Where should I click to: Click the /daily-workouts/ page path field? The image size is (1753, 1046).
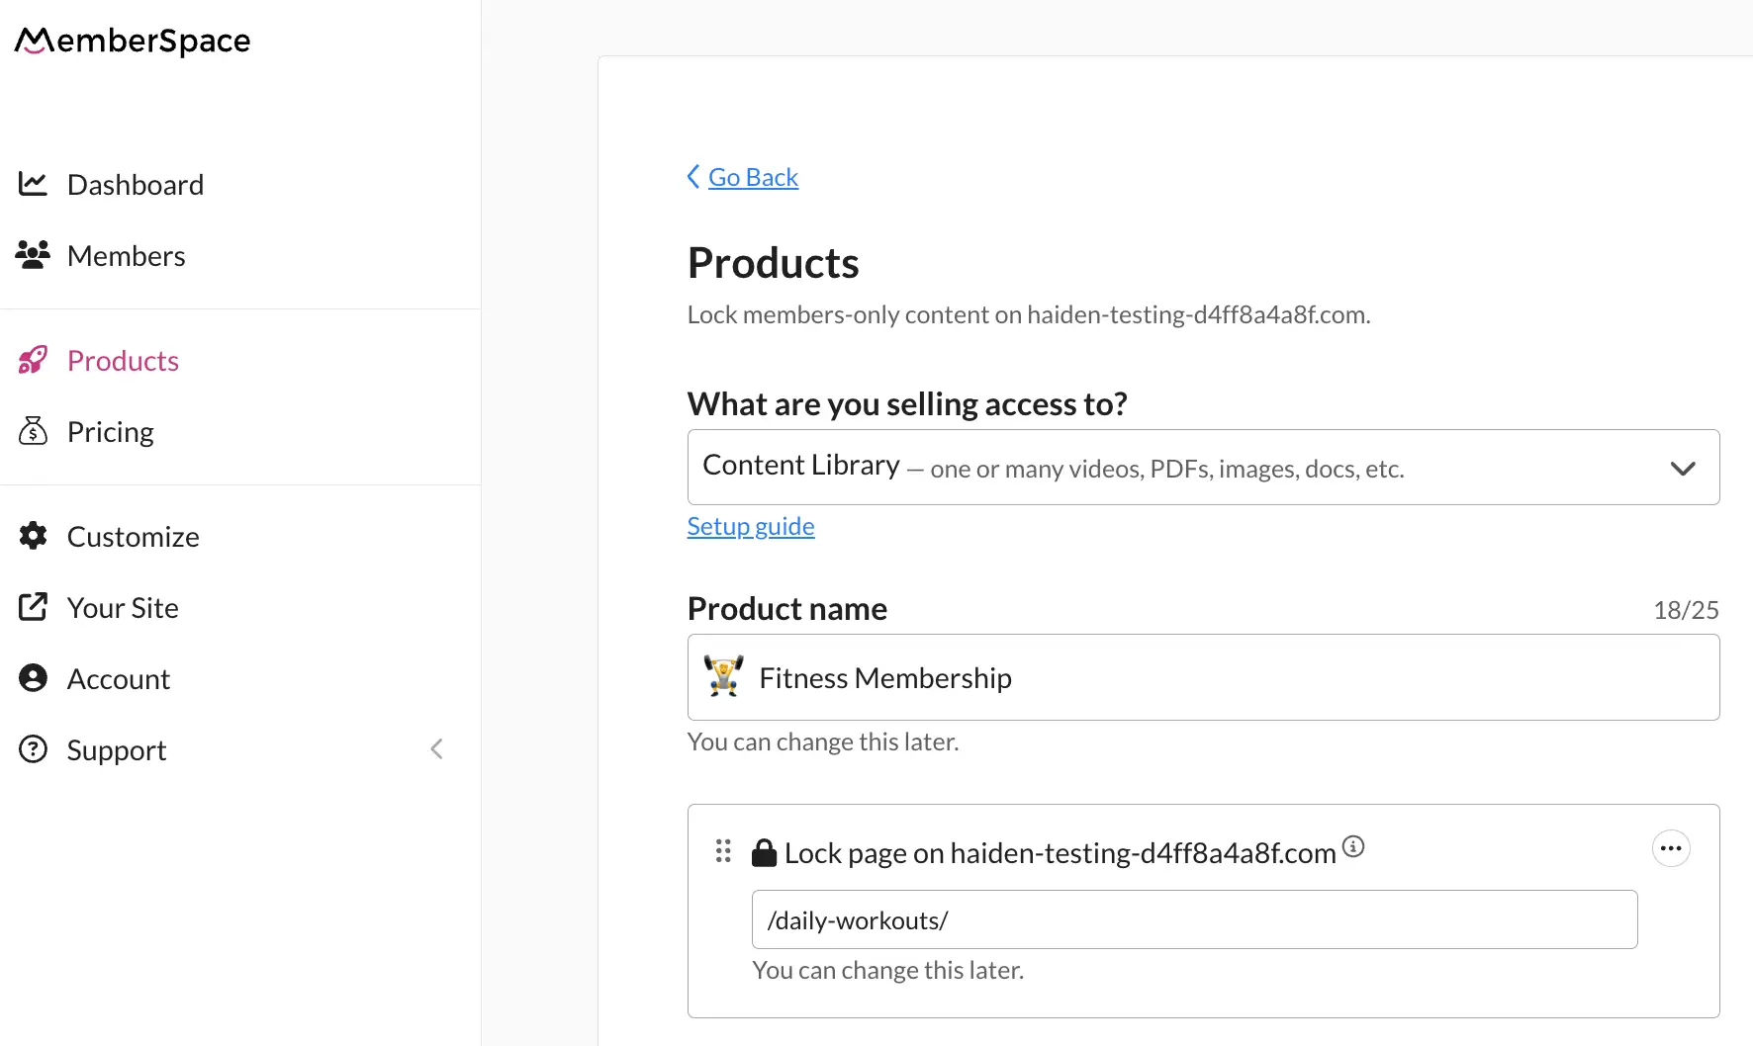[x=1194, y=919]
